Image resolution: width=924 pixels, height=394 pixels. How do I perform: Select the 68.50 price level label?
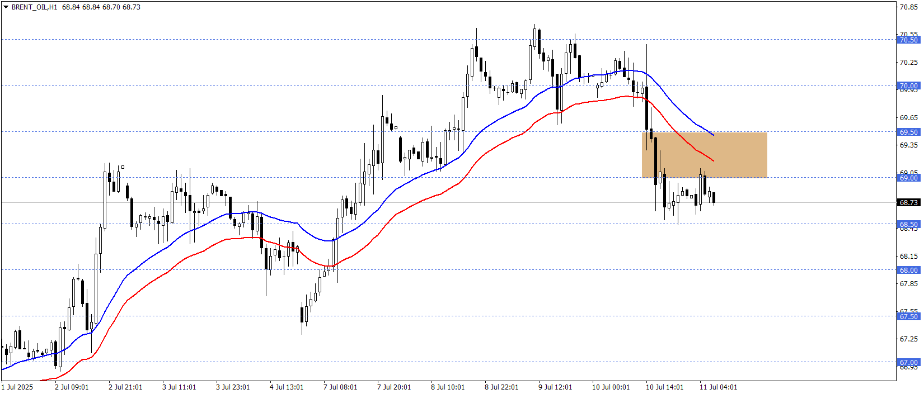pyautogui.click(x=908, y=224)
